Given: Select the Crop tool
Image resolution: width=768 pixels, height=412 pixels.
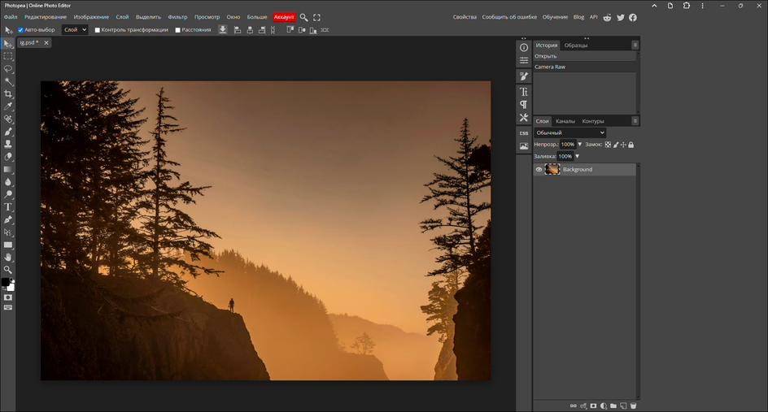Looking at the screenshot, I should 8,94.
